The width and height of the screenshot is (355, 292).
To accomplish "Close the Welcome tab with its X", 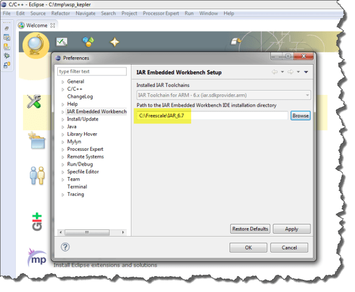I will 52,26.
